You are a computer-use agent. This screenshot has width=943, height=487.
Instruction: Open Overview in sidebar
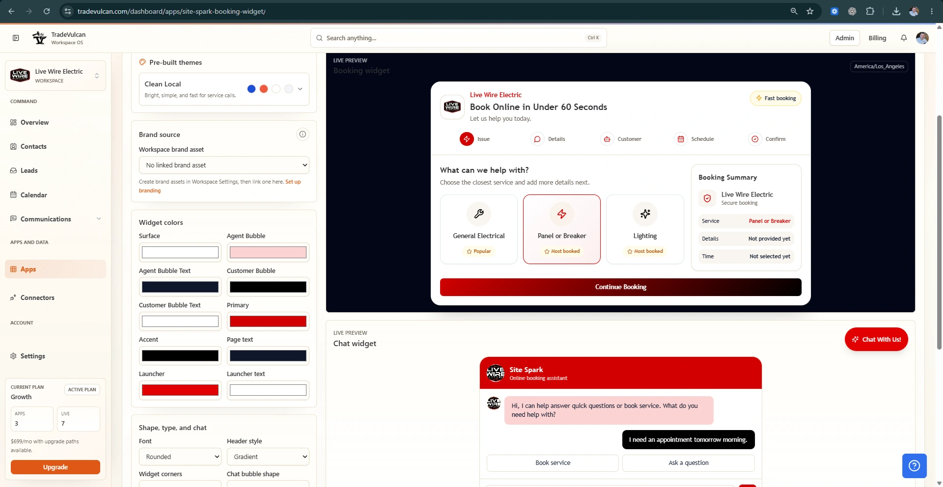tap(55, 122)
